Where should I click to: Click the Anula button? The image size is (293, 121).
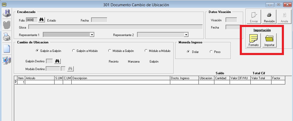click(x=284, y=17)
